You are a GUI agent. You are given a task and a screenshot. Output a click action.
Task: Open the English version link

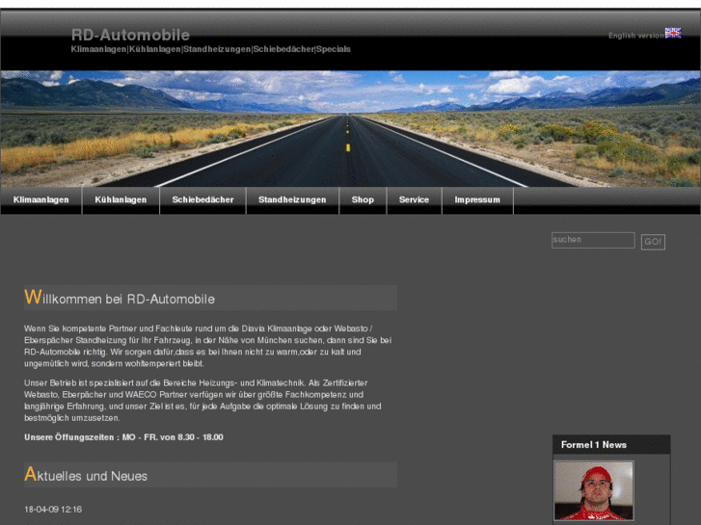click(636, 36)
